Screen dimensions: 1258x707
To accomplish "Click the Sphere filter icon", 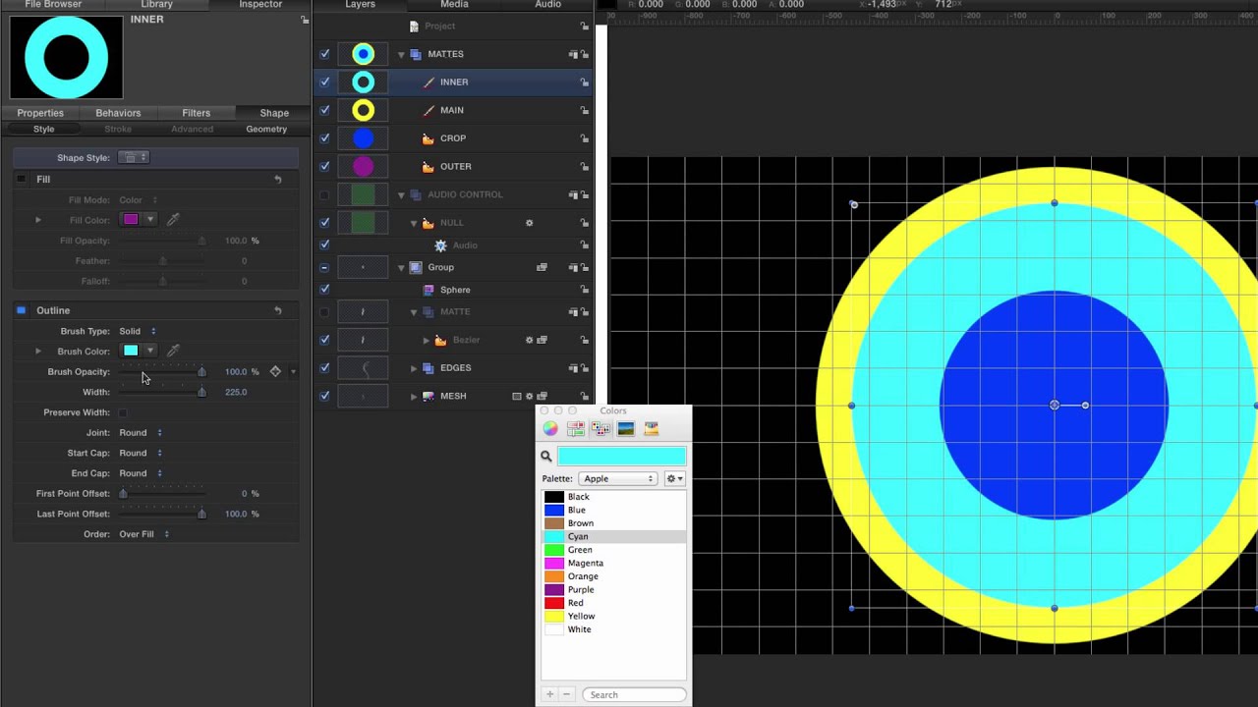I will (x=429, y=290).
